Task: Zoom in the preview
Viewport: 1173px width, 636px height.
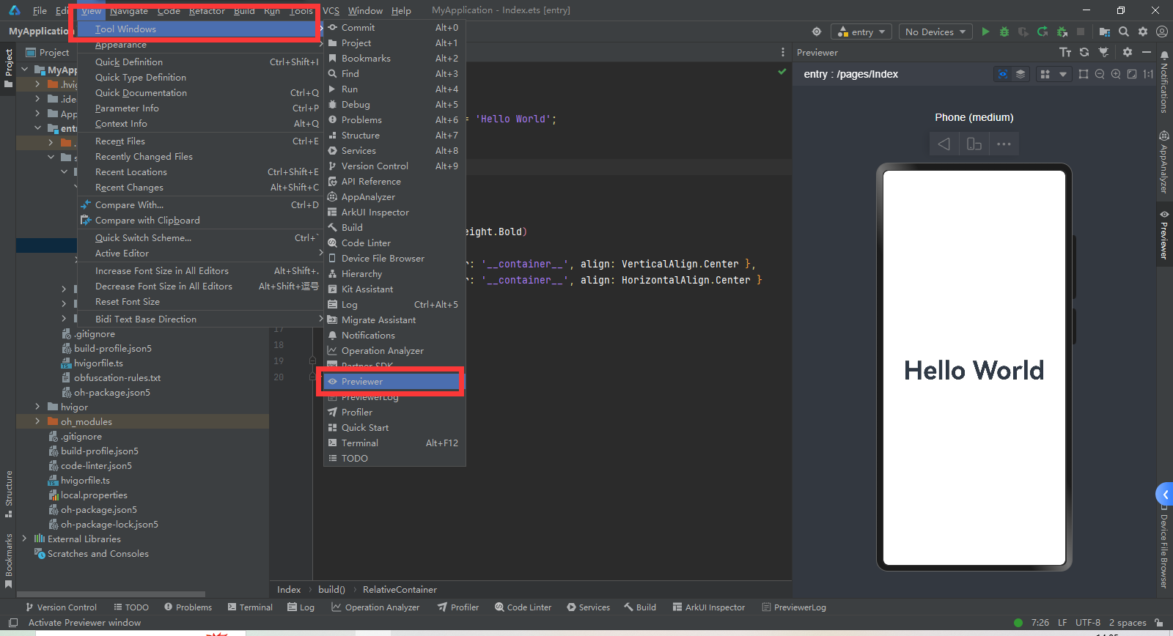Action: click(x=1116, y=74)
